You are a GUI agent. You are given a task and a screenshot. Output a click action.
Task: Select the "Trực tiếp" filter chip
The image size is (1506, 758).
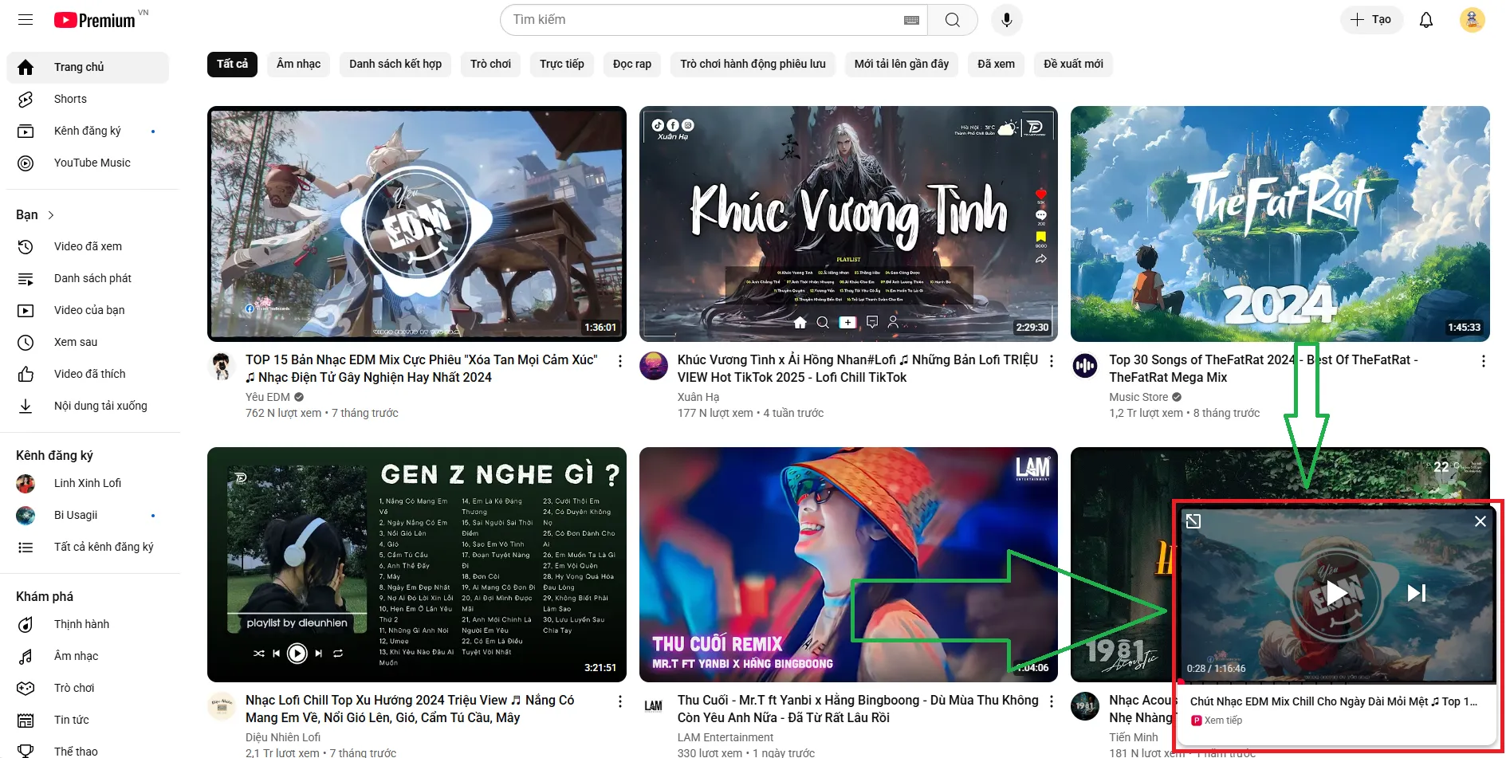pos(561,64)
